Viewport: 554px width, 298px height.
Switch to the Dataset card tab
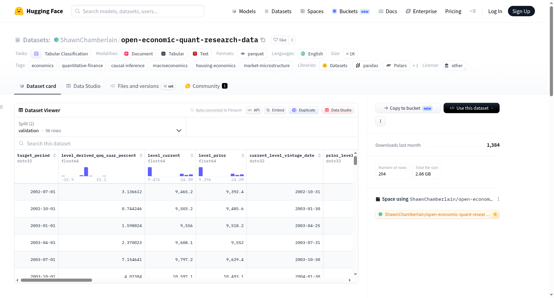point(37,86)
